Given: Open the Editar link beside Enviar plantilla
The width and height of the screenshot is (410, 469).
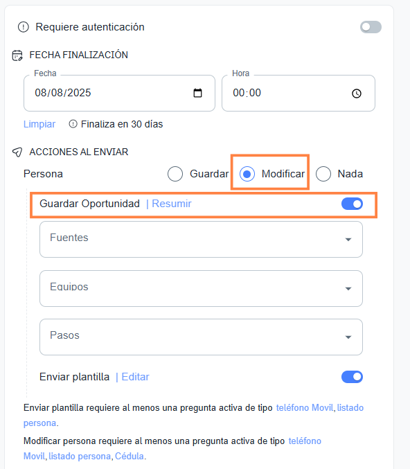Looking at the screenshot, I should tap(135, 377).
